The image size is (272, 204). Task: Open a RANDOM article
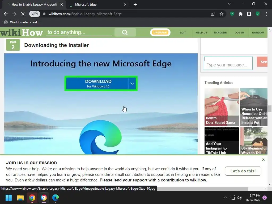tap(258, 32)
